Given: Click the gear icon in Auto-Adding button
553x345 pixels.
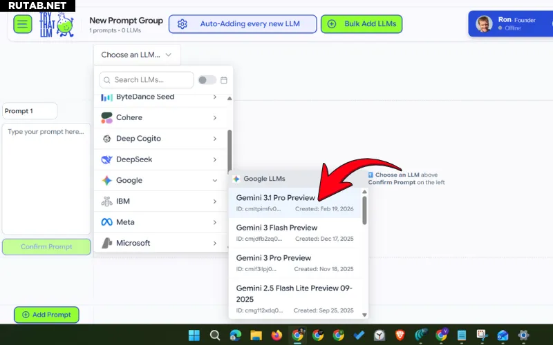Looking at the screenshot, I should [182, 24].
